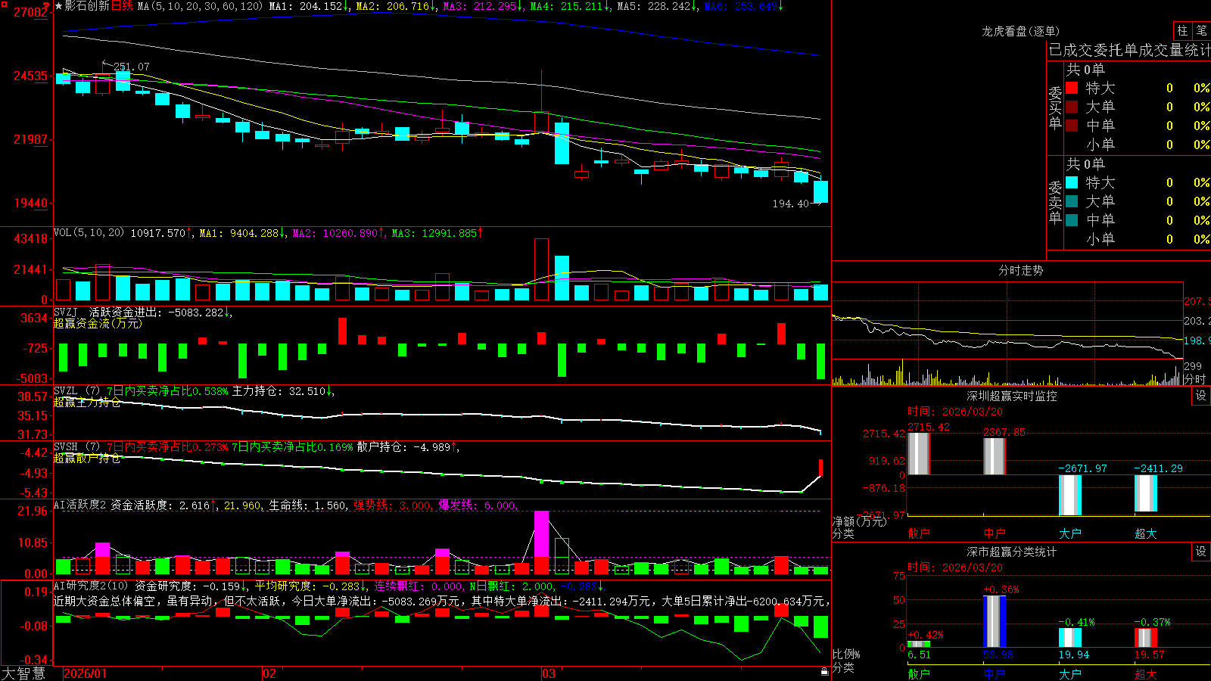This screenshot has height=681, width=1211.
Task: Jump to the 03 month marker on axis
Action: [549, 673]
